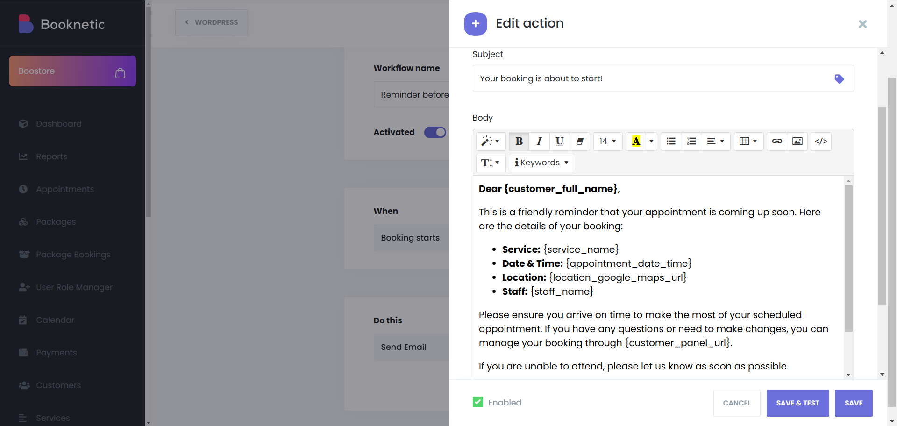This screenshot has width=897, height=426.
Task: Click the Calendar check icon
Action: pos(23,320)
